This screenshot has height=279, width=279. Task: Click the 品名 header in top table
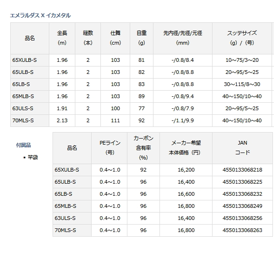pyautogui.click(x=30, y=38)
